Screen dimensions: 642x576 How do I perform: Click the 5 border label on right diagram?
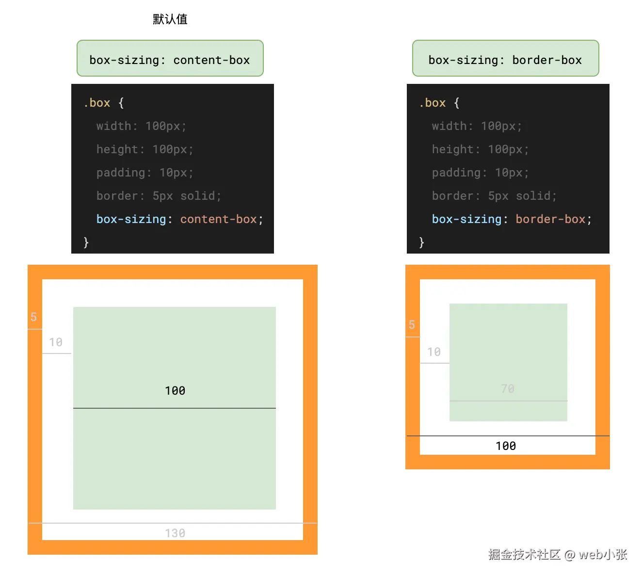(412, 325)
